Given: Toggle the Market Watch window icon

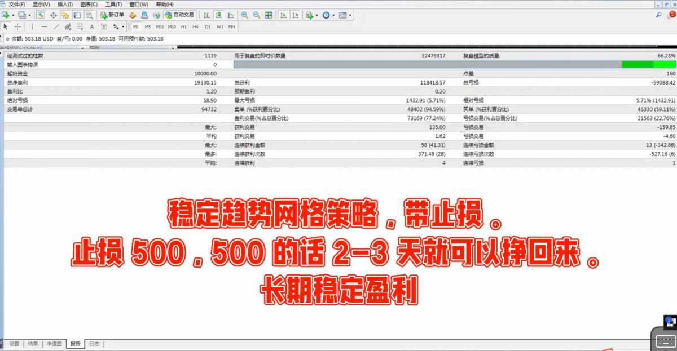Looking at the screenshot, I should coord(41,15).
